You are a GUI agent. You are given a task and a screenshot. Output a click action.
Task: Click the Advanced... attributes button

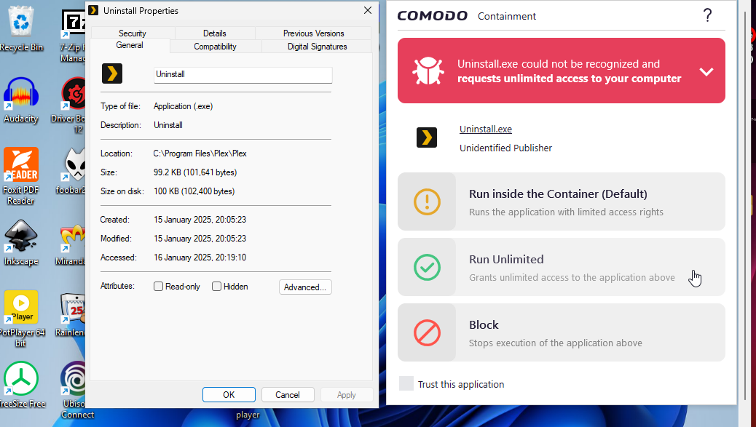pos(305,287)
